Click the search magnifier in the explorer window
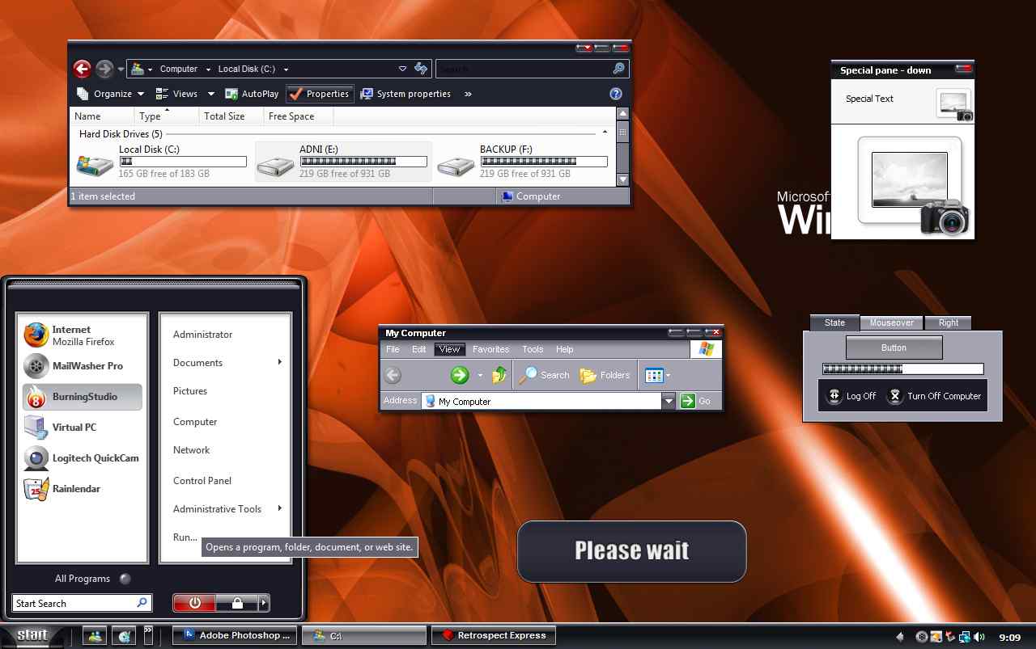1036x649 pixels. 618,69
